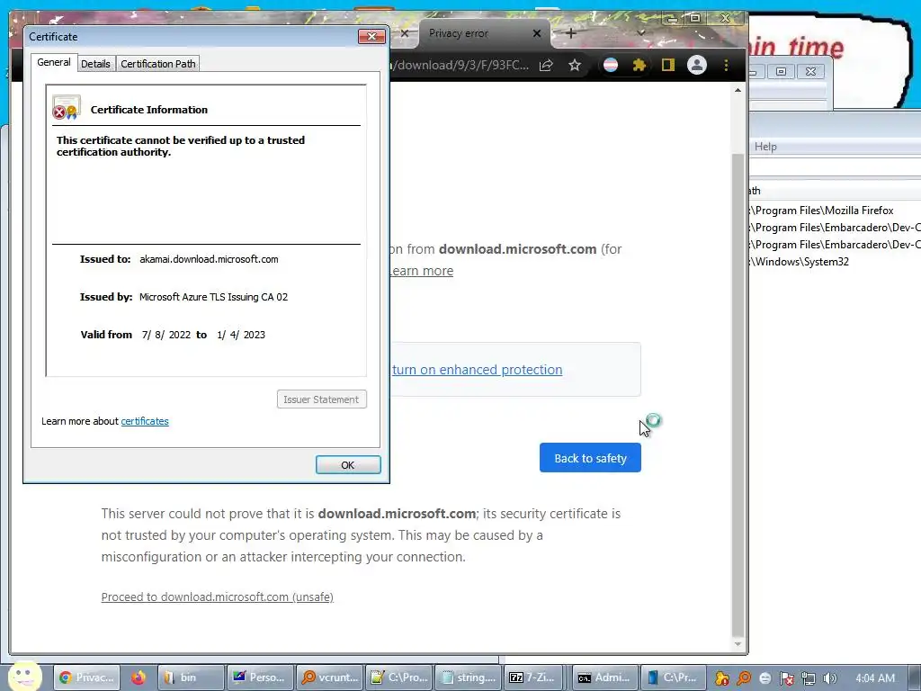Follow the Proceed to download.microsoft.com (unsafe) link
The height and width of the screenshot is (691, 921).
coord(218,597)
